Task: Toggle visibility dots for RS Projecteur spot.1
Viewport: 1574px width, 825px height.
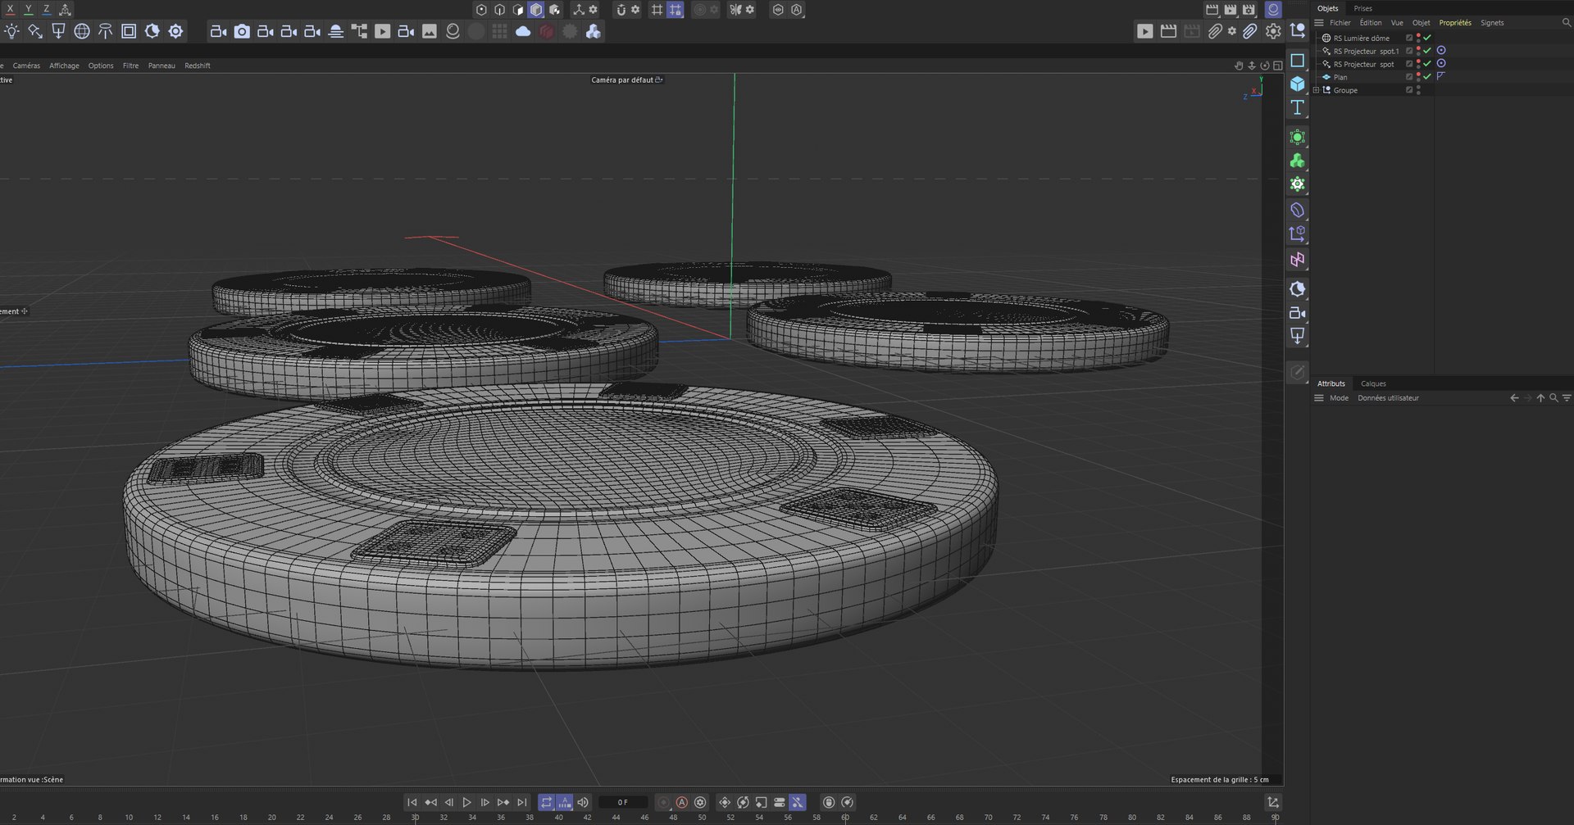Action: 1418,51
